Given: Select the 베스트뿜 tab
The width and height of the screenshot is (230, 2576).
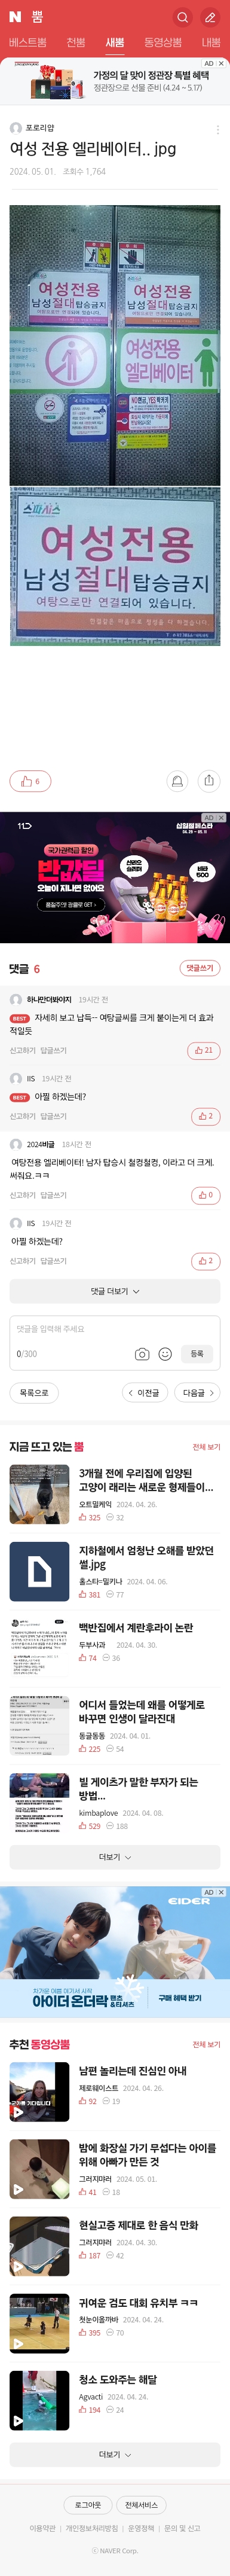Looking at the screenshot, I should point(28,43).
